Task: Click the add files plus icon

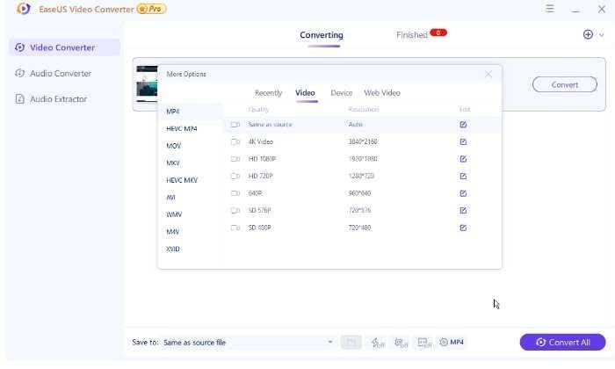Action: (588, 34)
